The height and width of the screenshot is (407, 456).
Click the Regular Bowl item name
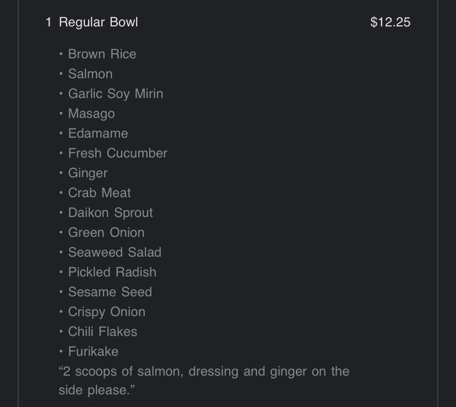pos(98,22)
